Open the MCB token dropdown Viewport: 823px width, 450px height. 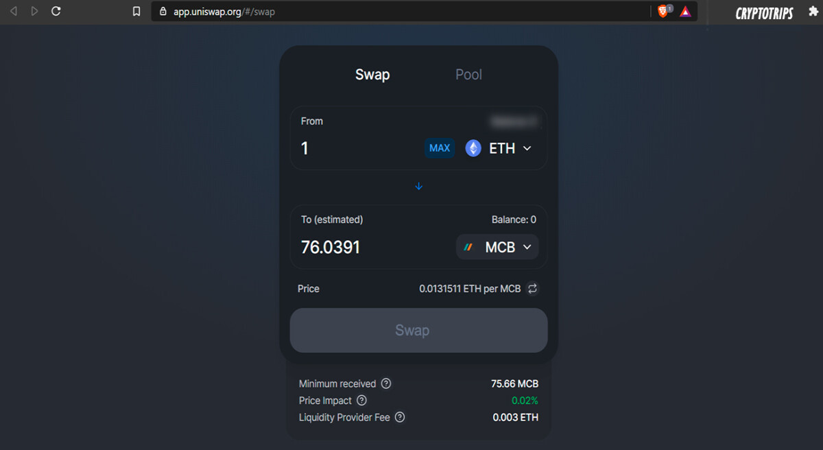click(x=498, y=247)
